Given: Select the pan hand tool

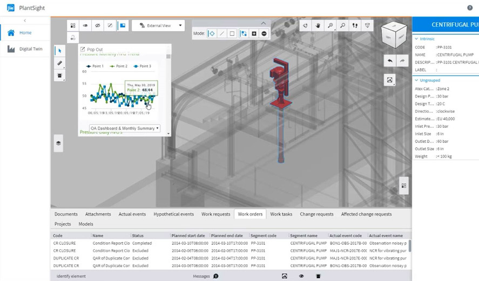Looking at the screenshot, I should (x=318, y=26).
